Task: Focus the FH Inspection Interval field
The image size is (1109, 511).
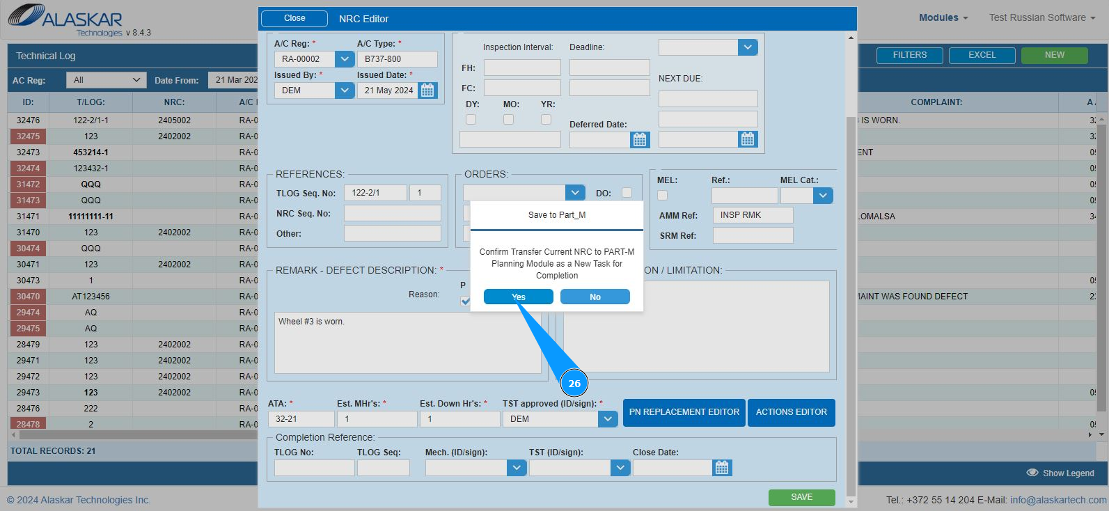Action: pyautogui.click(x=522, y=68)
